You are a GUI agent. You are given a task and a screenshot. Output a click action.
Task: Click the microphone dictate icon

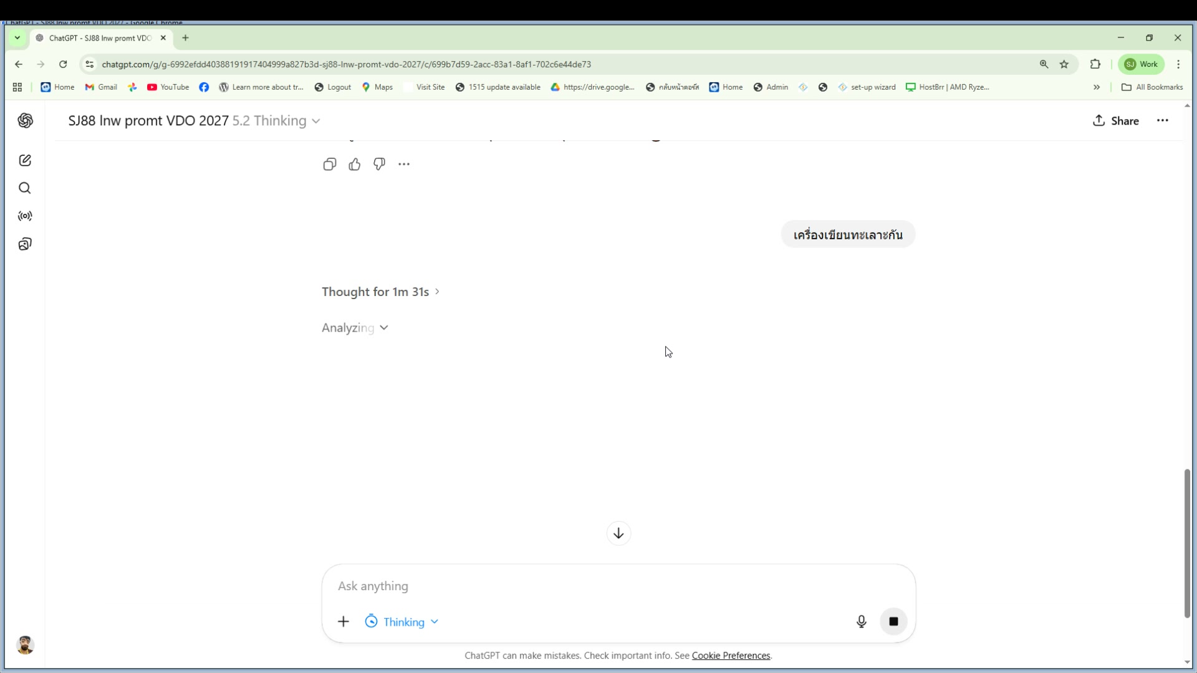861,621
